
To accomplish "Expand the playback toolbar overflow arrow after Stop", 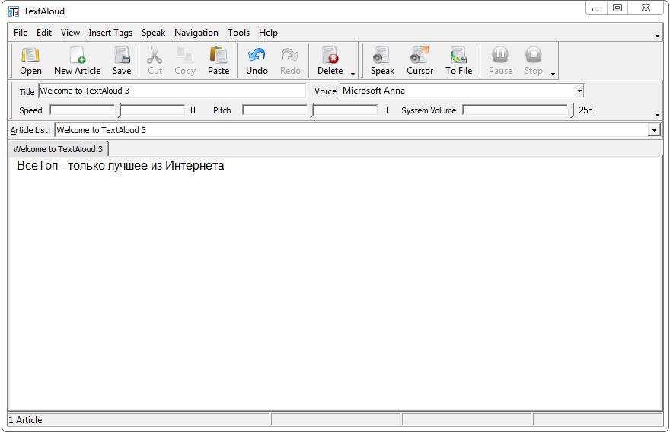I will tap(553, 74).
